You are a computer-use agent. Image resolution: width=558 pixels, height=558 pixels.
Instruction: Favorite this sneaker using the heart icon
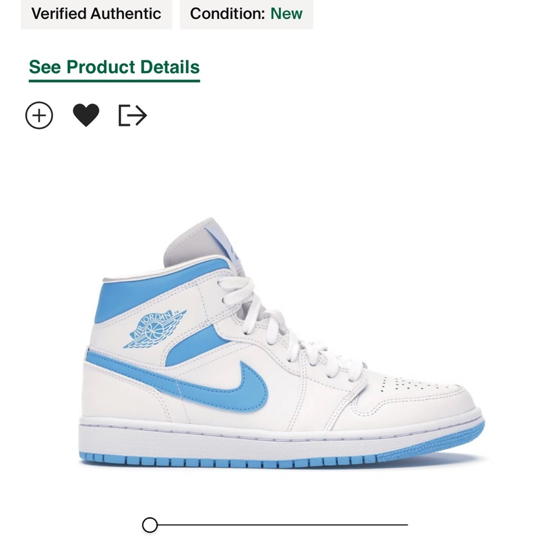86,114
